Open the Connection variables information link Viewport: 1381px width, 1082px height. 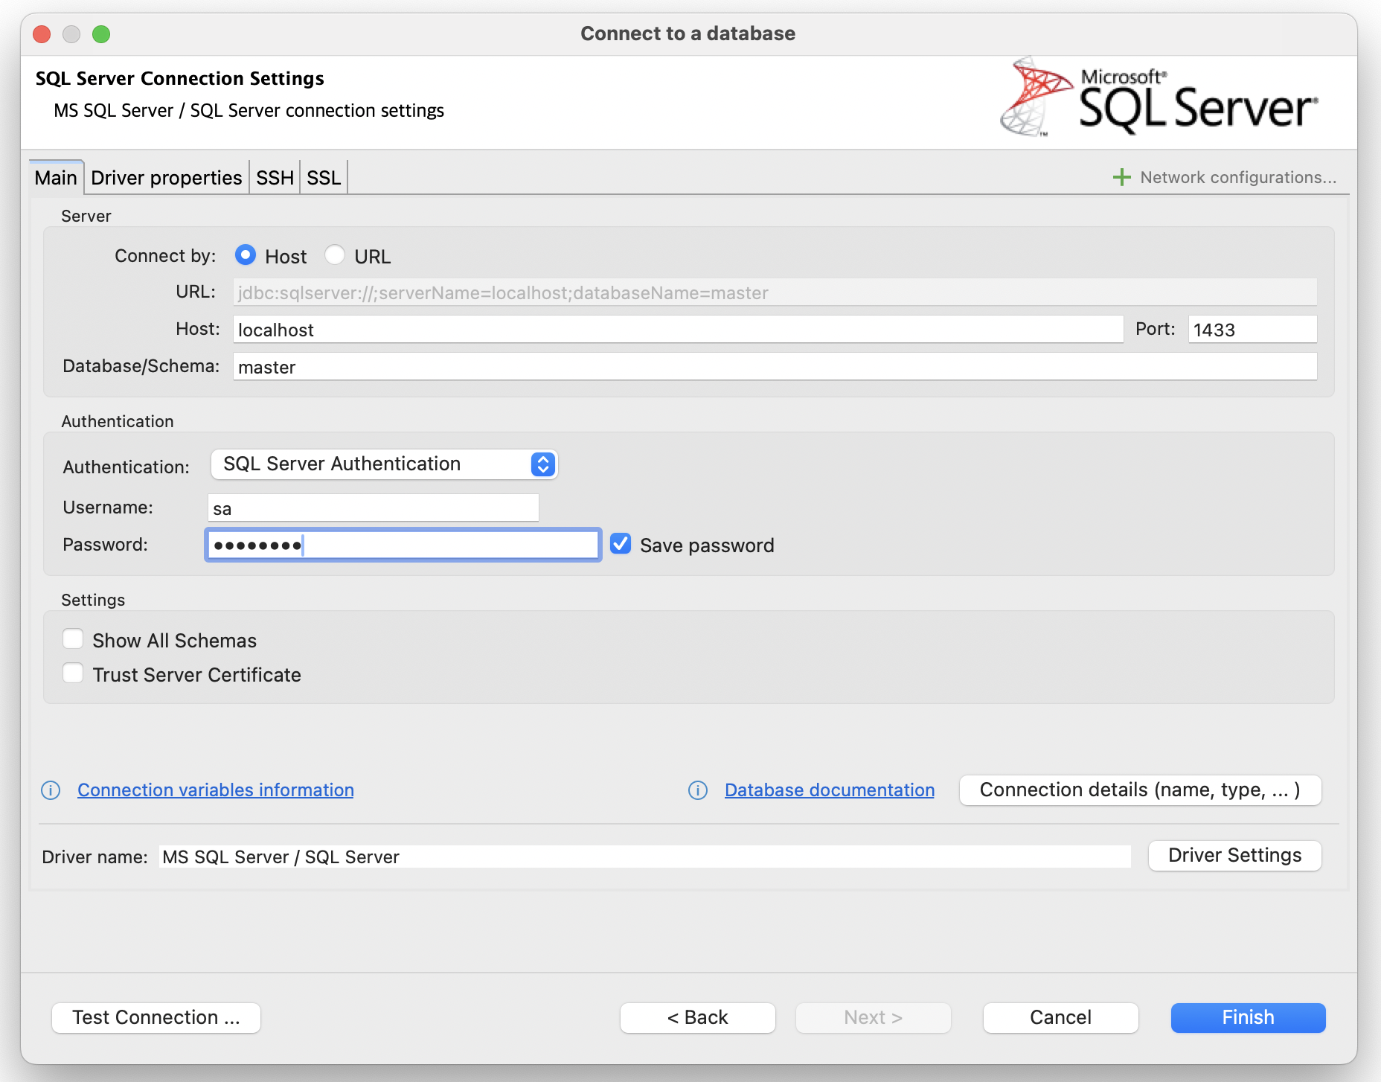coord(216,790)
